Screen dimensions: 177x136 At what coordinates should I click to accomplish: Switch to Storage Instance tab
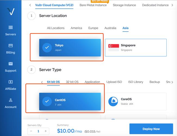tap(124, 5)
